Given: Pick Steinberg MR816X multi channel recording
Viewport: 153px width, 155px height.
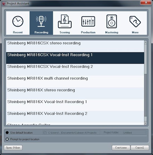Looking at the screenshot, I should [x=75, y=82].
